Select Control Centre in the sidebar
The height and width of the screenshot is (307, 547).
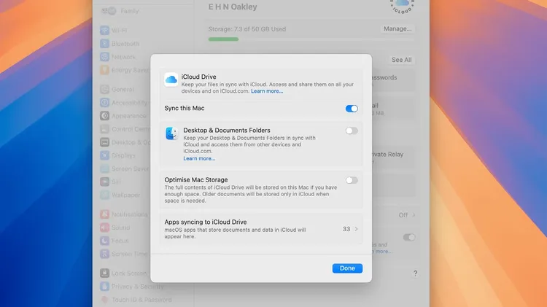125,129
